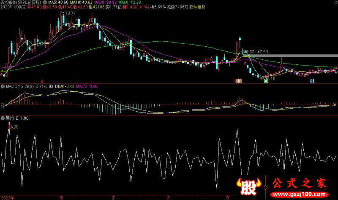Image resolution: width=338 pixels, height=200 pixels.
Task: Click the red $ marker under the chart
Action: point(42,81)
